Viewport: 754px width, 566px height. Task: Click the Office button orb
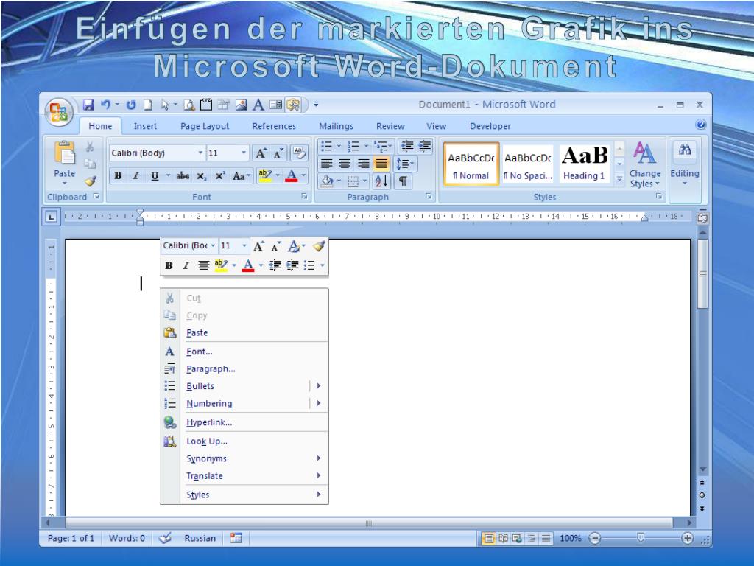pos(59,112)
